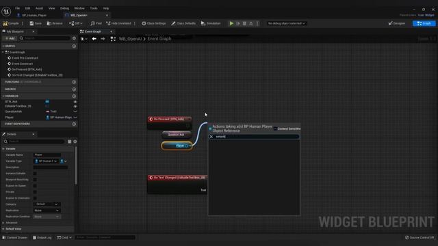Add new variable with plus icon
This screenshot has height=246, width=438.
coord(74,96)
